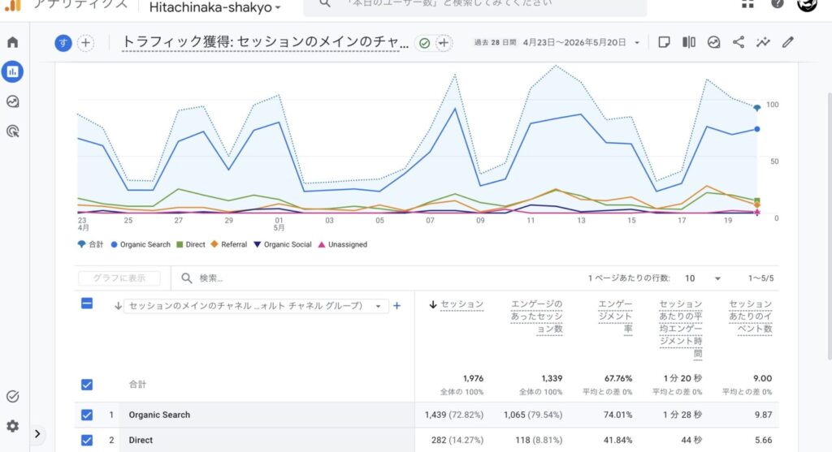Click the page scrollbar on right edge
This screenshot has width=832, height=452.
point(829,226)
